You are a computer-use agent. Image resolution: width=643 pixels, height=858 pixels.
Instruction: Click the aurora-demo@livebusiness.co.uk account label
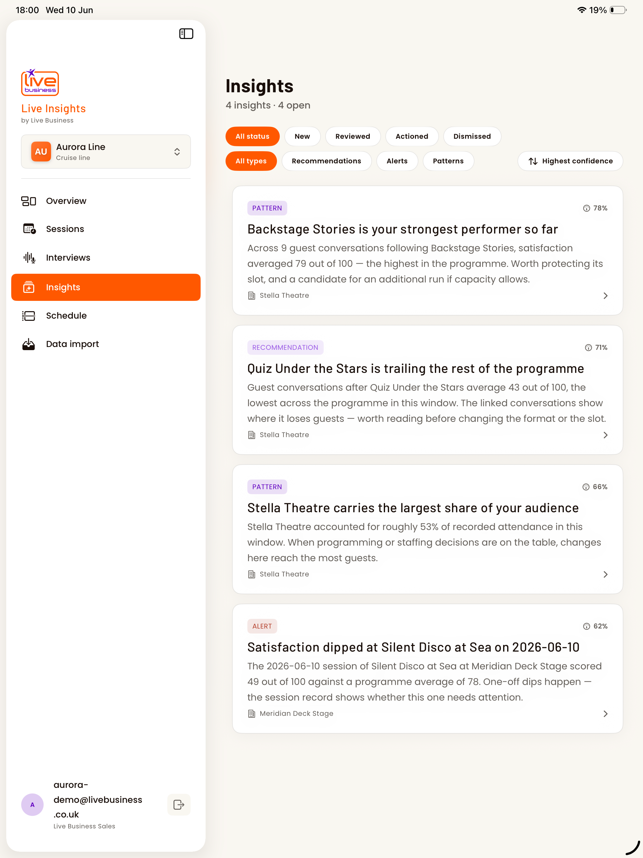click(98, 799)
